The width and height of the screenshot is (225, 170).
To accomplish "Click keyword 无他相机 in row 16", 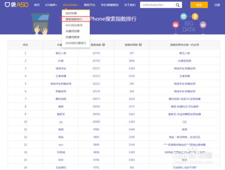I will pos(61,167).
